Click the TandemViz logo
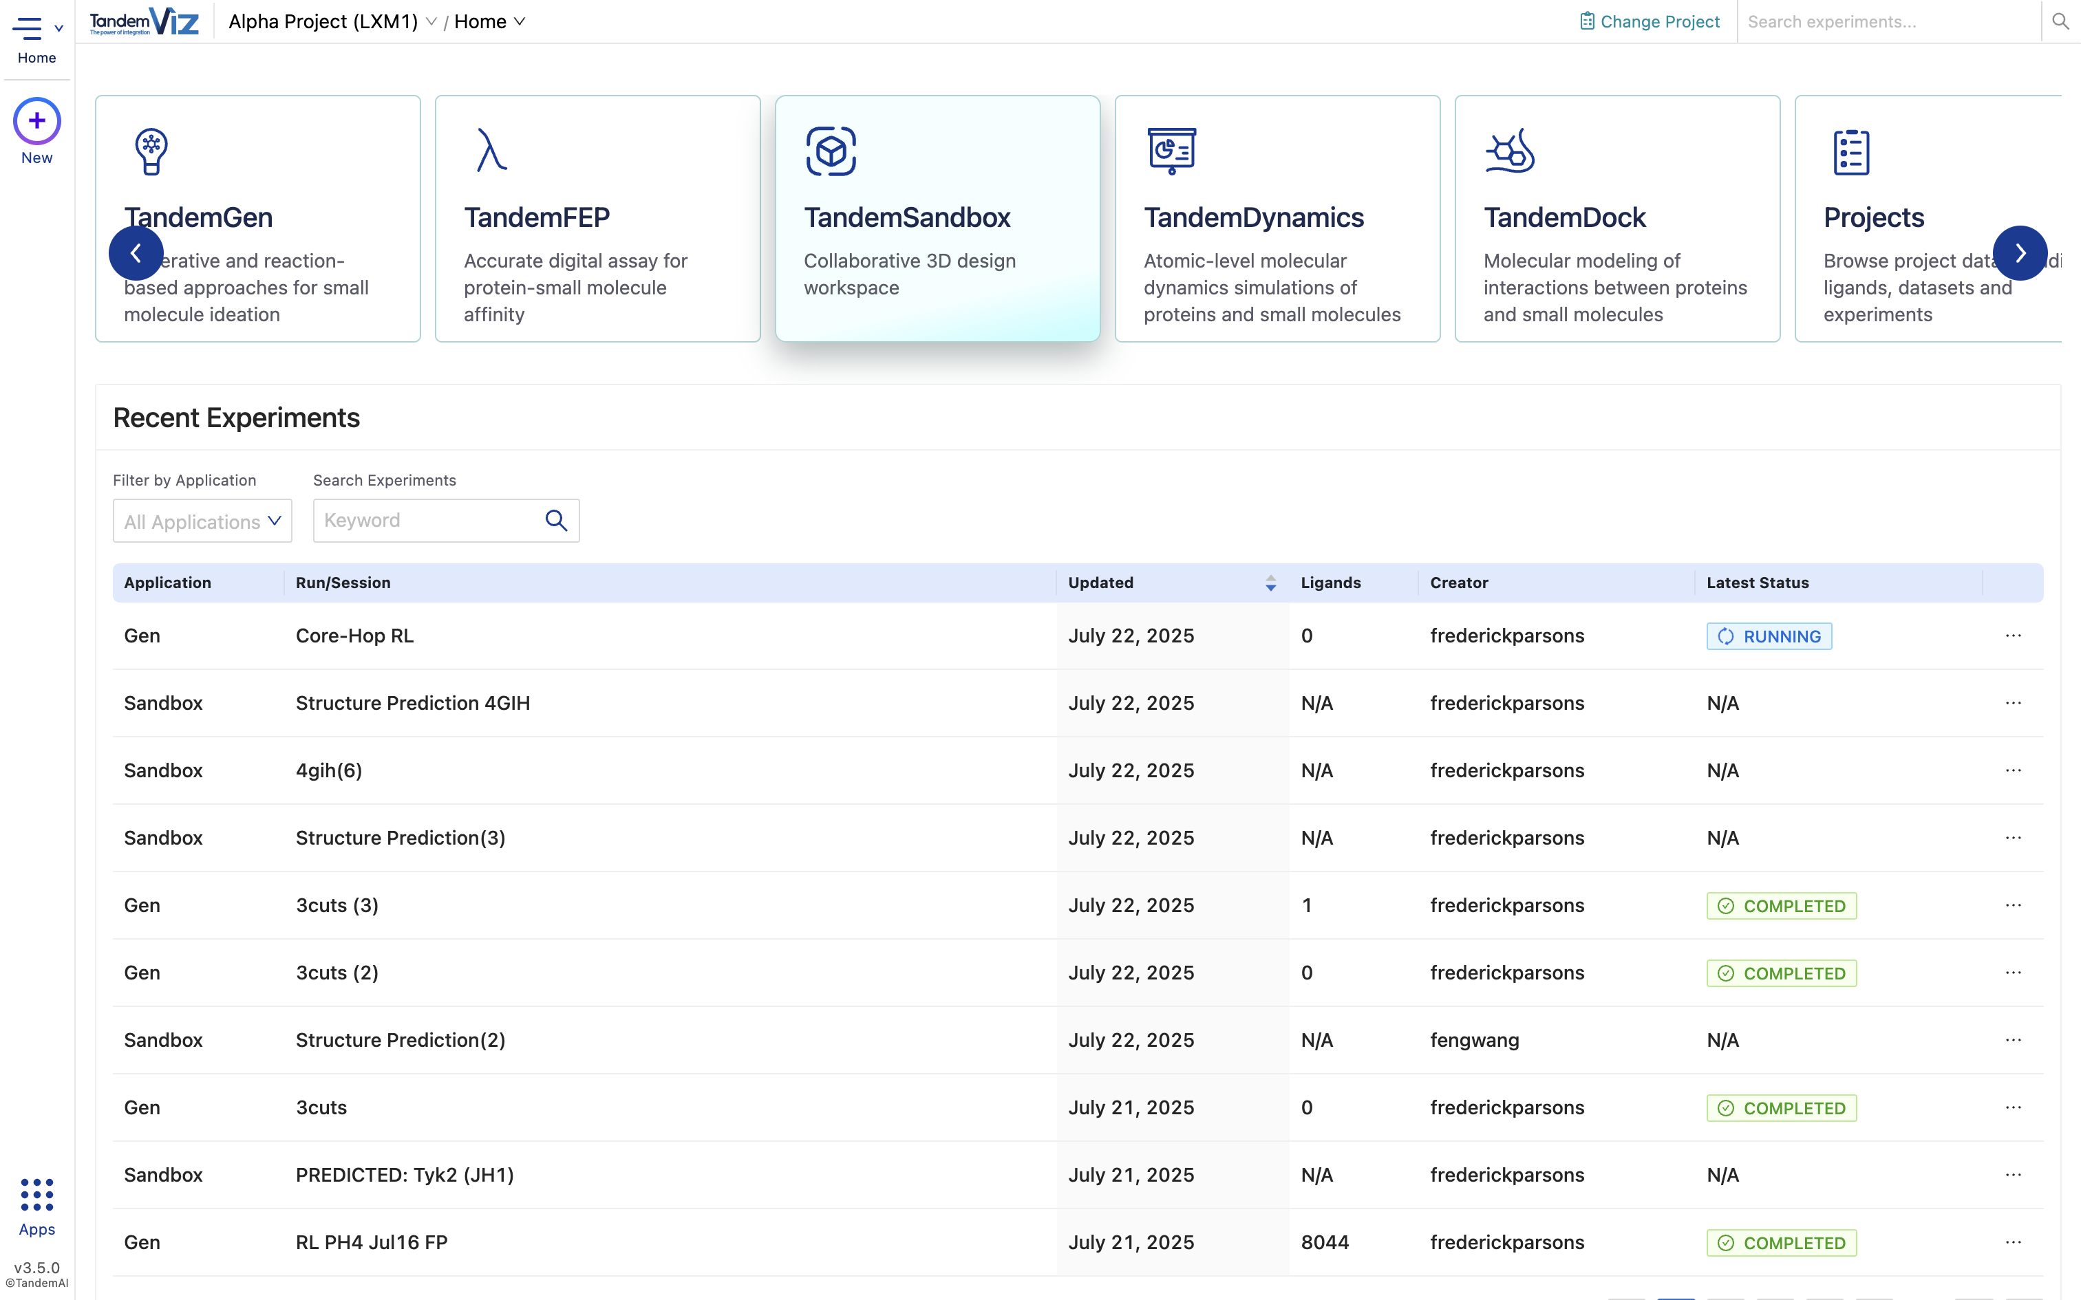Screen dimensions: 2081x1300 coord(145,21)
